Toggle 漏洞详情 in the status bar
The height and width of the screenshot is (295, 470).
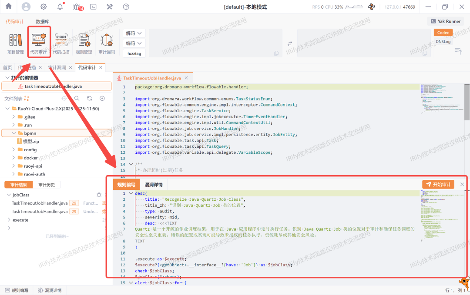[x=50, y=290]
